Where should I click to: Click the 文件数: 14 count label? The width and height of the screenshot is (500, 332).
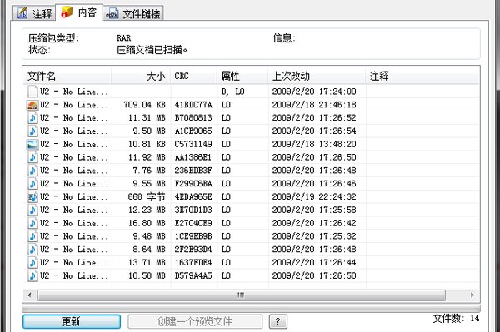(x=456, y=318)
